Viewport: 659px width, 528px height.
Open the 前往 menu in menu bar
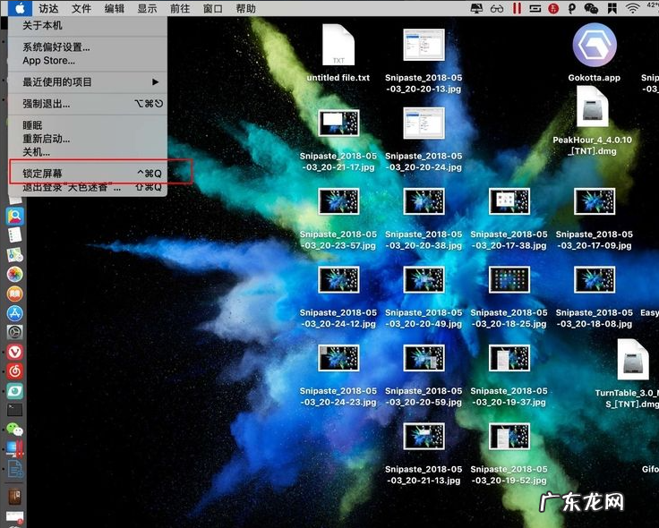click(180, 8)
